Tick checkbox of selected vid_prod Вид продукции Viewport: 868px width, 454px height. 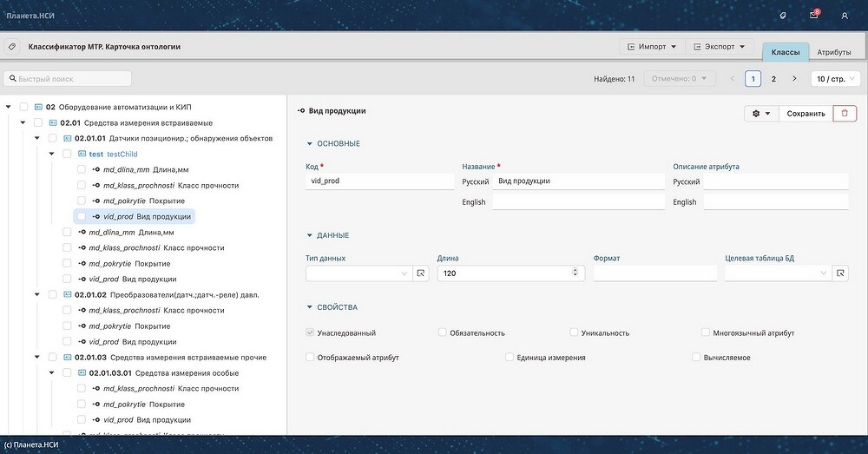point(82,216)
